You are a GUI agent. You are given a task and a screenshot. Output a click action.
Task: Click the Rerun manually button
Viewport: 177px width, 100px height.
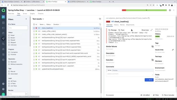point(168,95)
